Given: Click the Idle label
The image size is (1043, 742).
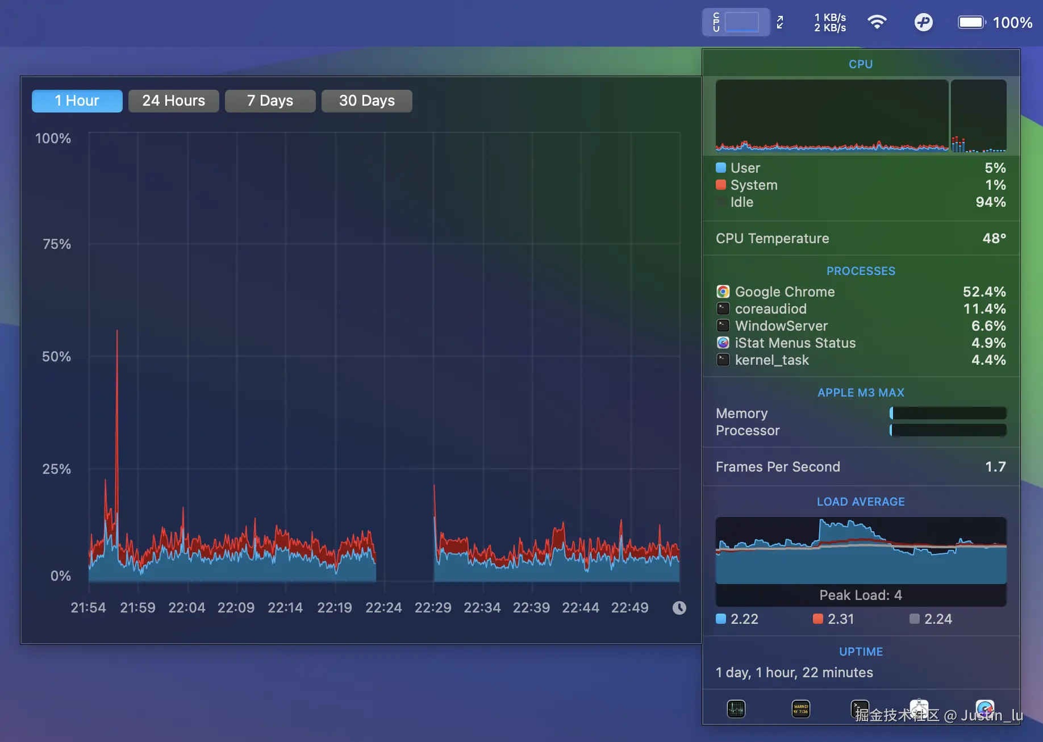Looking at the screenshot, I should click(x=742, y=202).
